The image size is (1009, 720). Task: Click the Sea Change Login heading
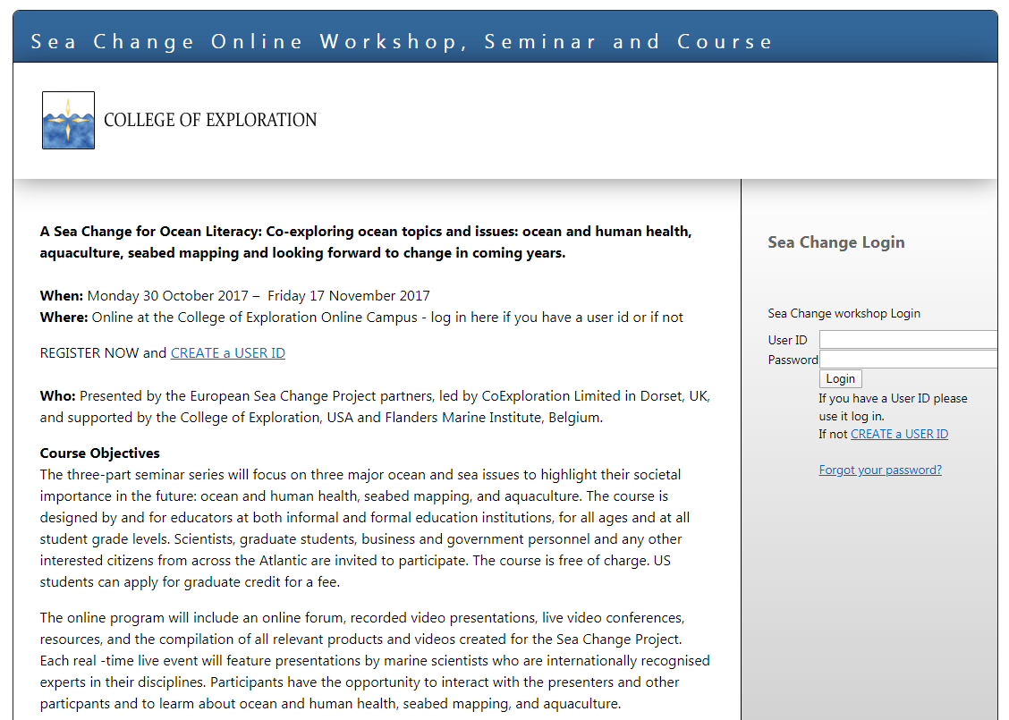[835, 242]
